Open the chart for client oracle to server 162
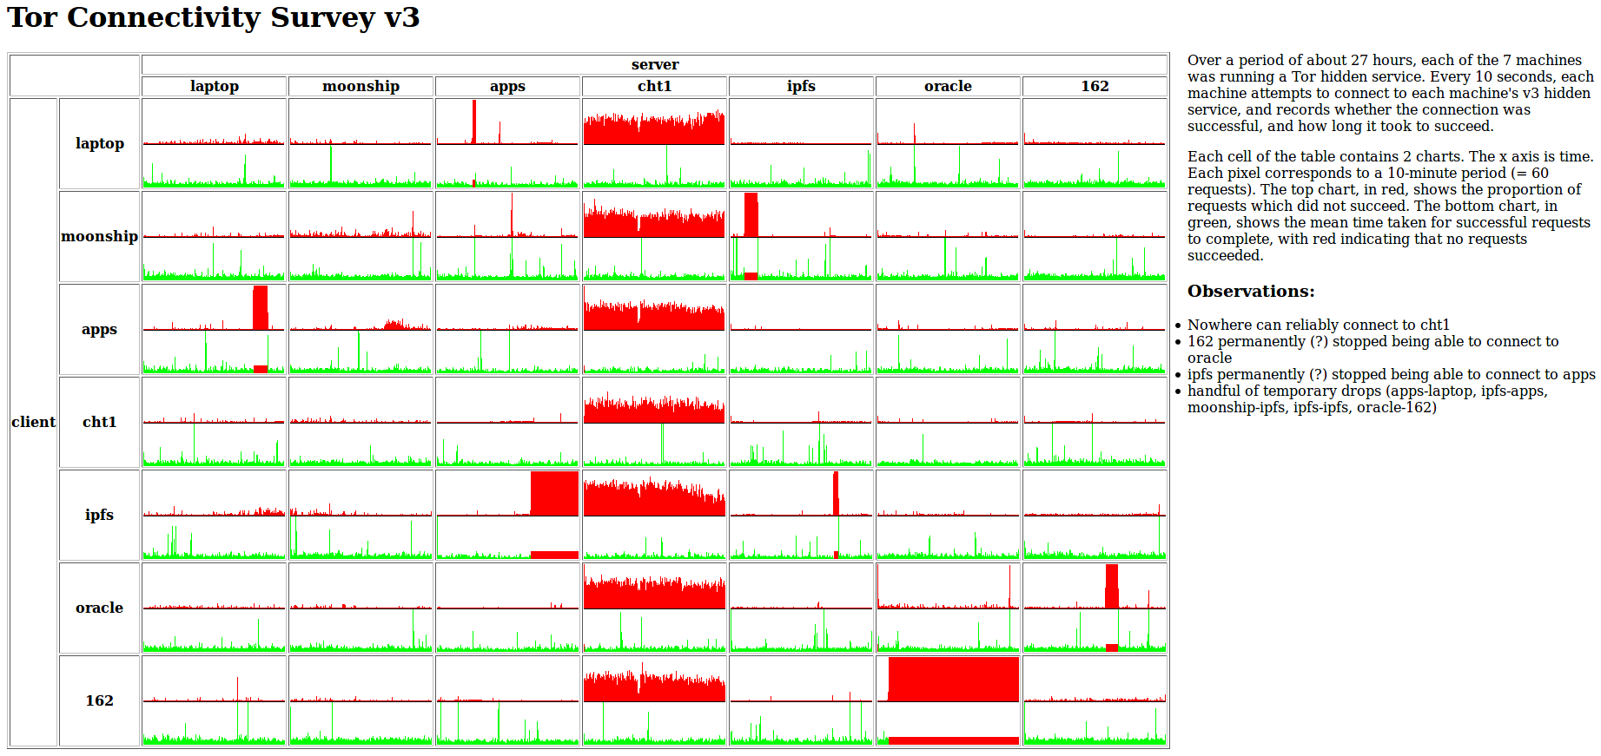This screenshot has height=756, width=1601. (x=1095, y=608)
